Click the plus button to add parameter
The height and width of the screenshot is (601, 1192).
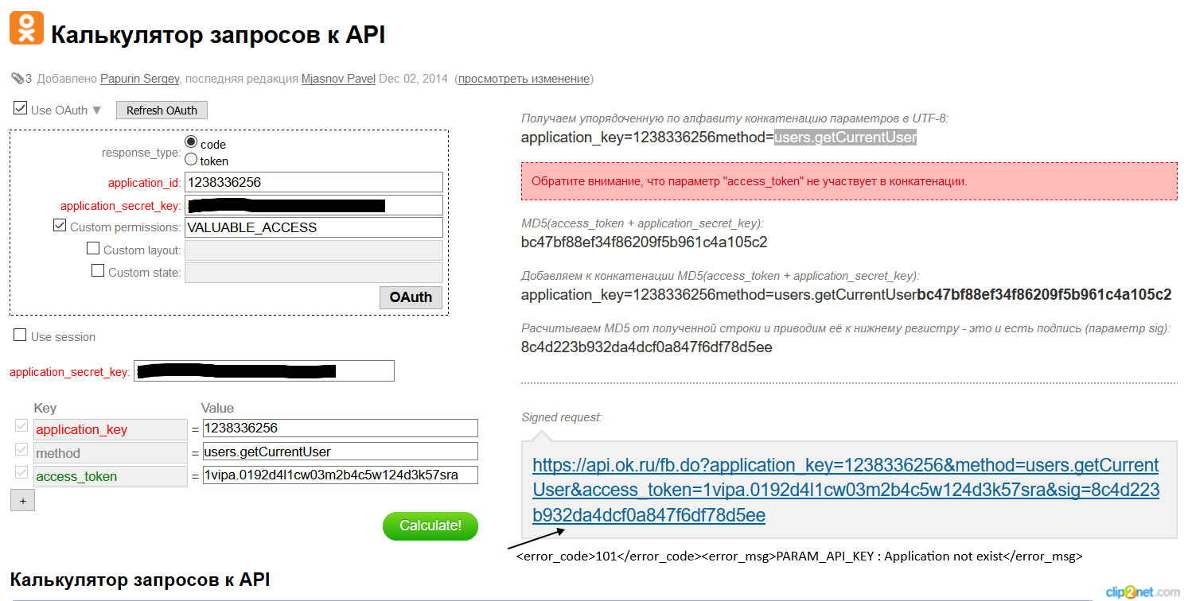point(22,501)
